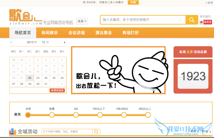Go to next month arrow in calendar
This screenshot has width=214, height=138.
coord(65,42)
